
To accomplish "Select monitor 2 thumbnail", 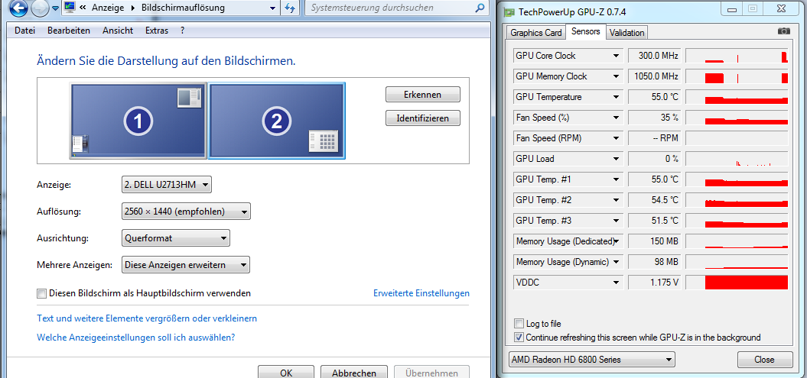I will 276,121.
